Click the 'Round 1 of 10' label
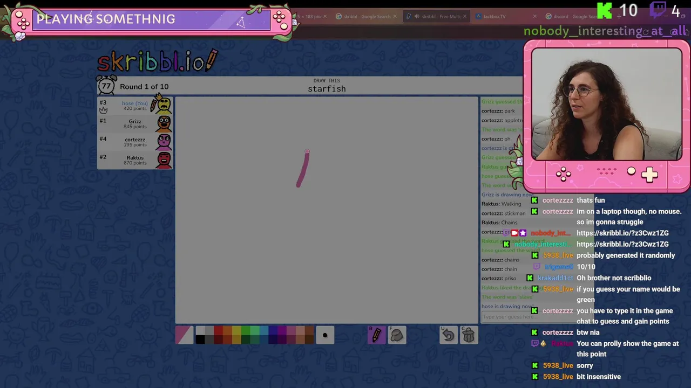 [x=144, y=86]
